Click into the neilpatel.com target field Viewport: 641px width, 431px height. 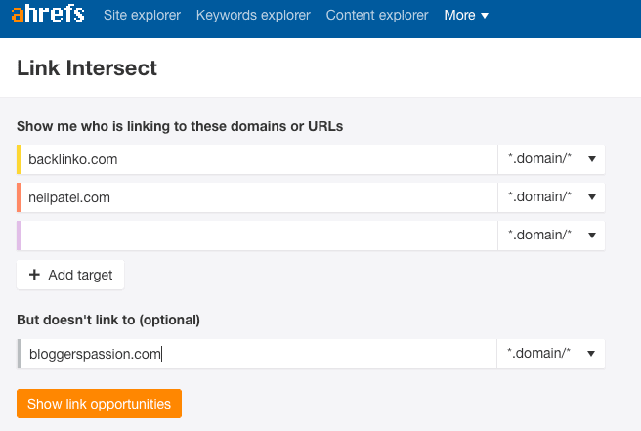tap(259, 197)
